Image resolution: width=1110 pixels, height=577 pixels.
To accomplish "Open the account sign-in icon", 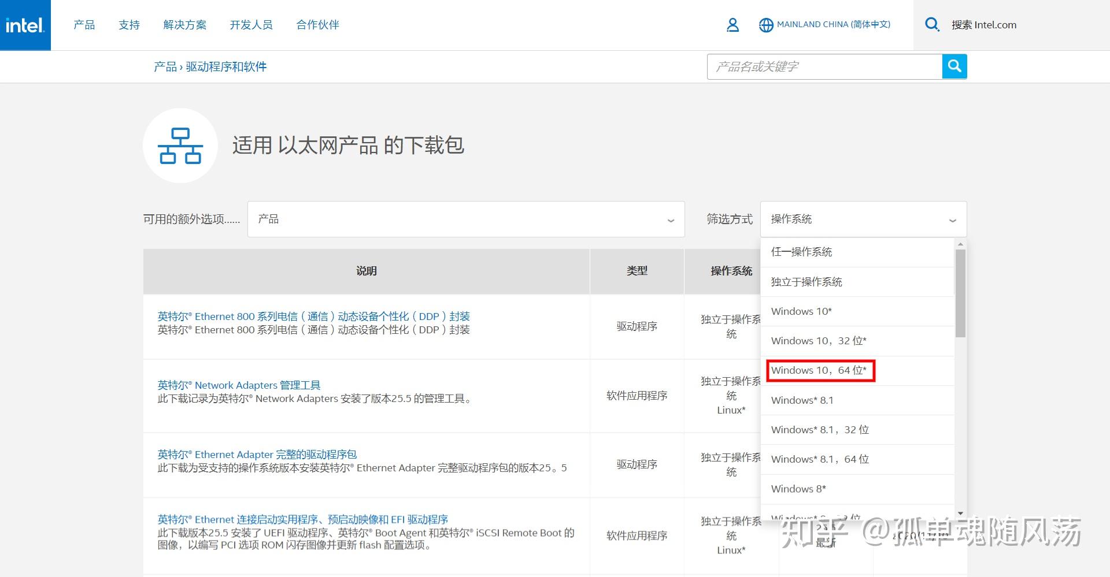I will coord(733,25).
